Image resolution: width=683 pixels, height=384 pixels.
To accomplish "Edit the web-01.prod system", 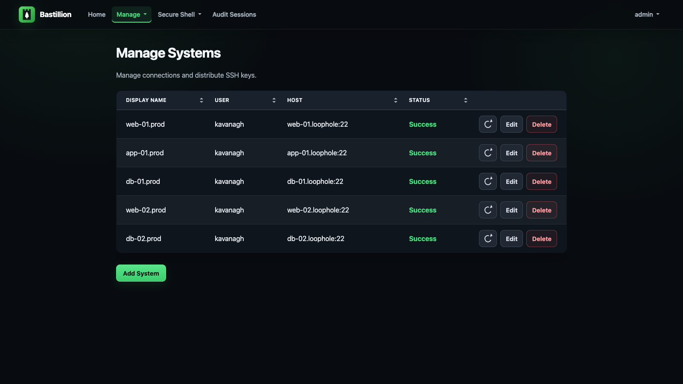I will pyautogui.click(x=511, y=124).
